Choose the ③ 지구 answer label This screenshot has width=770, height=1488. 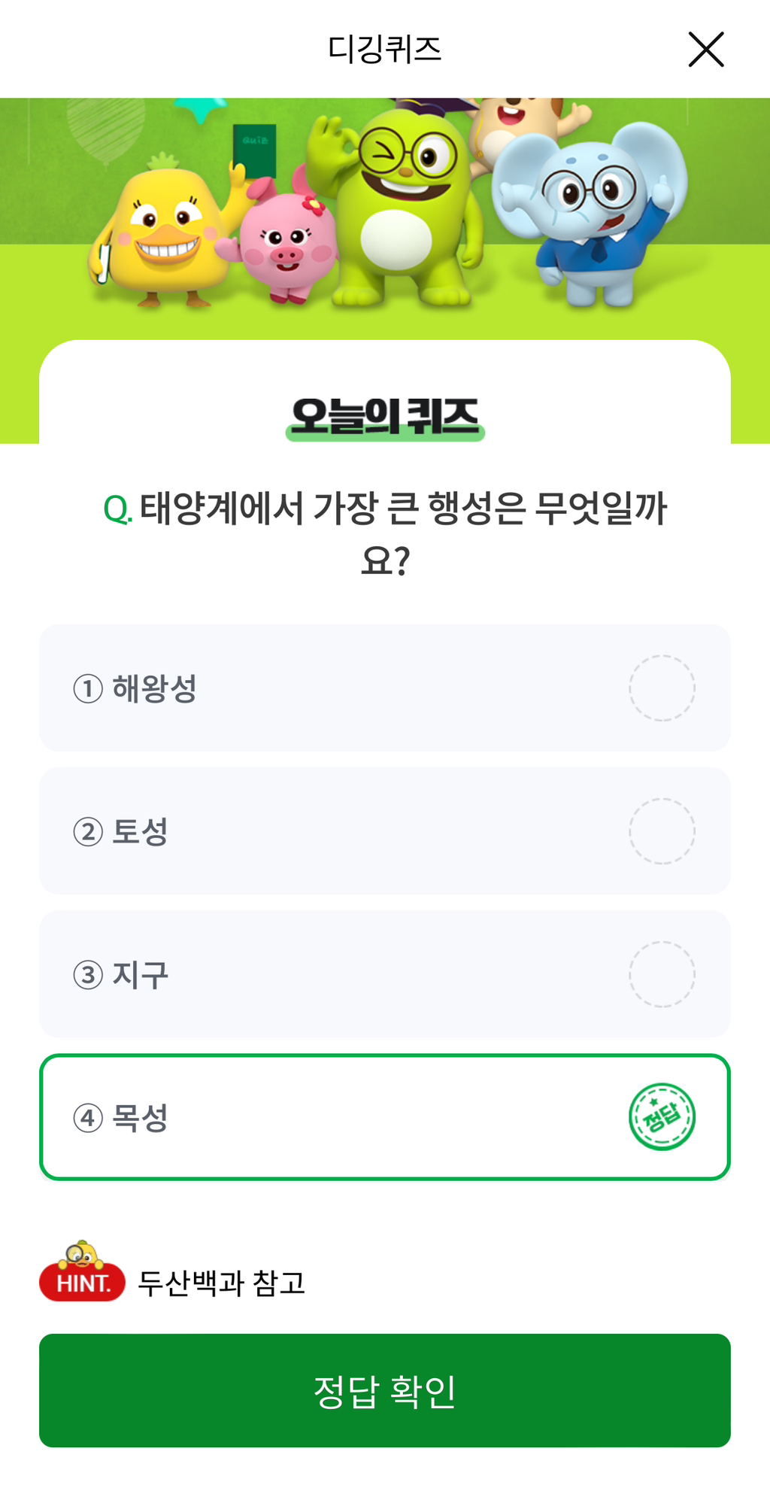click(x=121, y=975)
